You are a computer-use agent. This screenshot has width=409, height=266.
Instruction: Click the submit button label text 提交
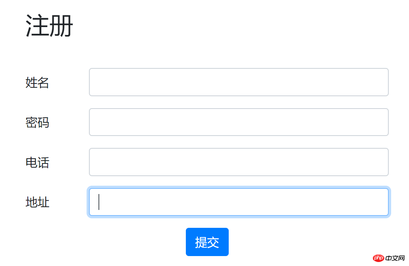[x=207, y=242]
